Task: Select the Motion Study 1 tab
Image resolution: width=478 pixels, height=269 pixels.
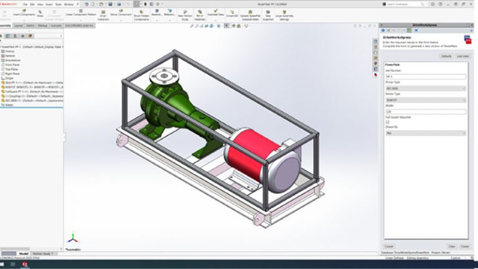Action: (43, 254)
